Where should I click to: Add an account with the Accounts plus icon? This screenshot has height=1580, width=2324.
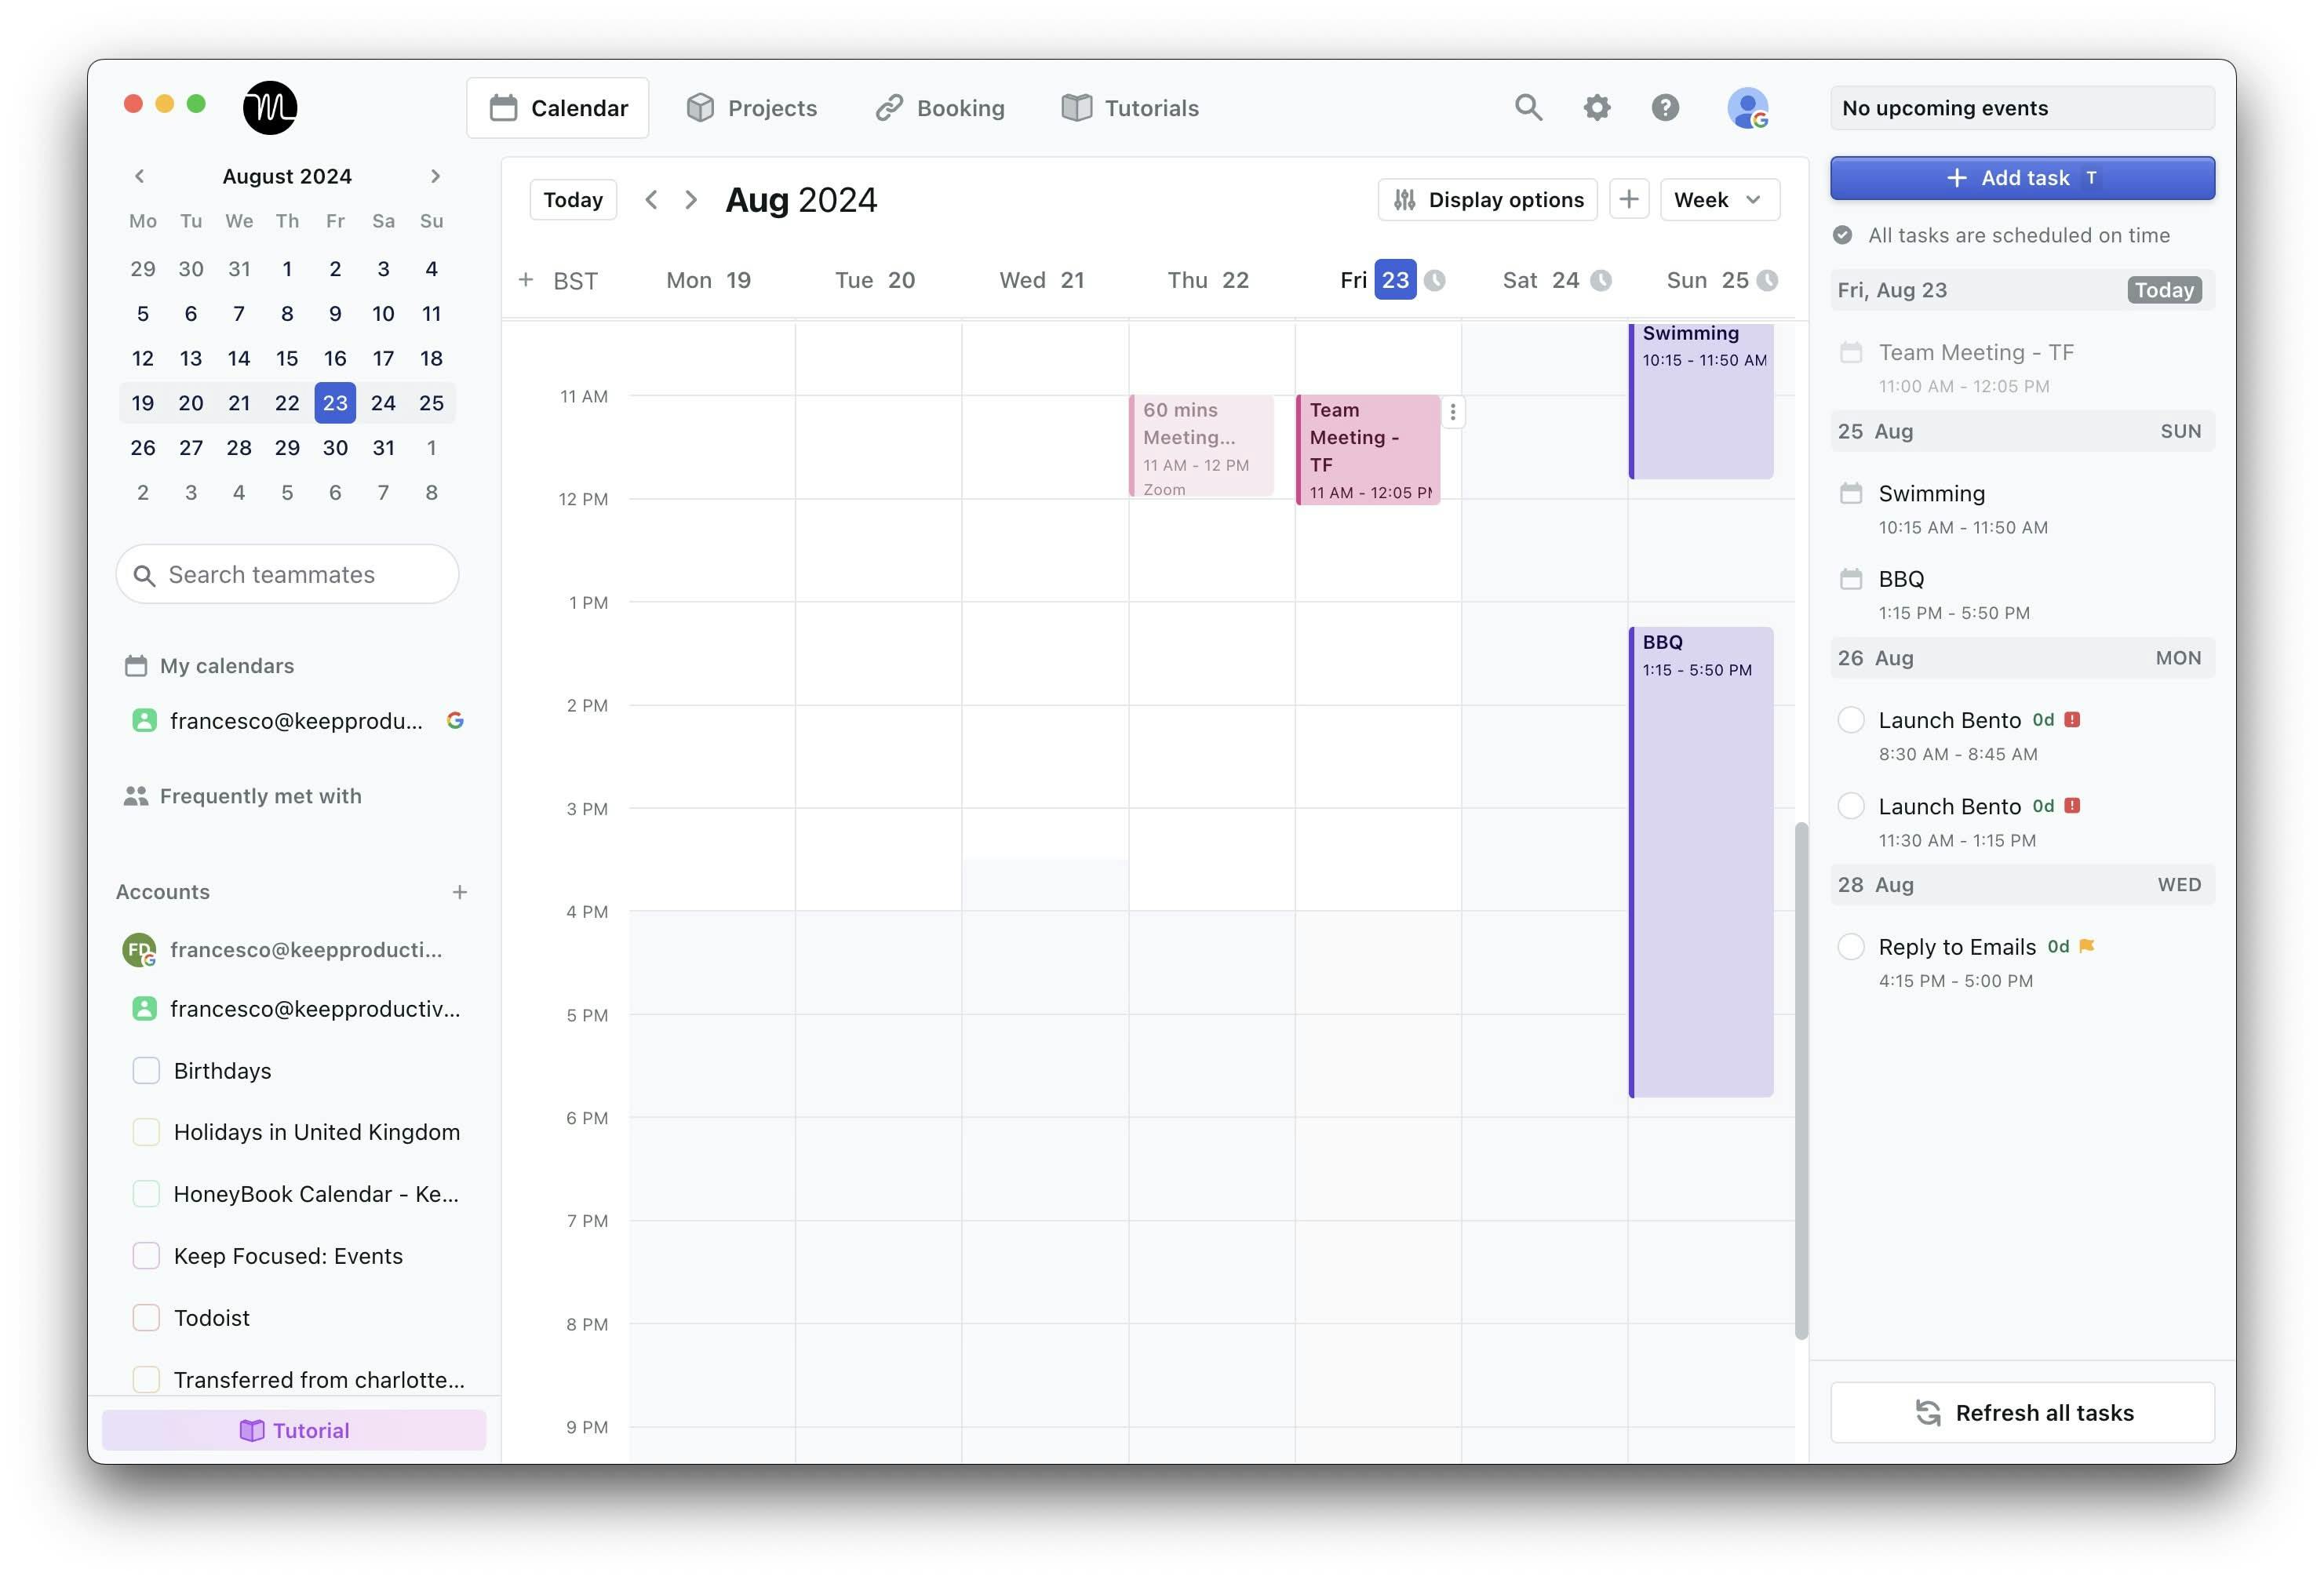click(459, 892)
